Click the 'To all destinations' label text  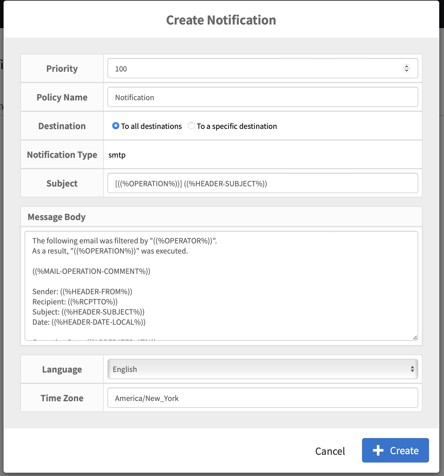pos(151,126)
